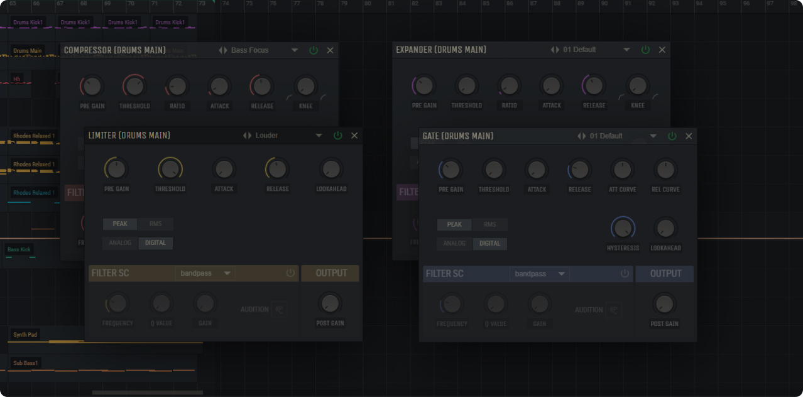Image resolution: width=803 pixels, height=397 pixels.
Task: Click the Limiter preset previous/next arrows
Action: (x=247, y=136)
